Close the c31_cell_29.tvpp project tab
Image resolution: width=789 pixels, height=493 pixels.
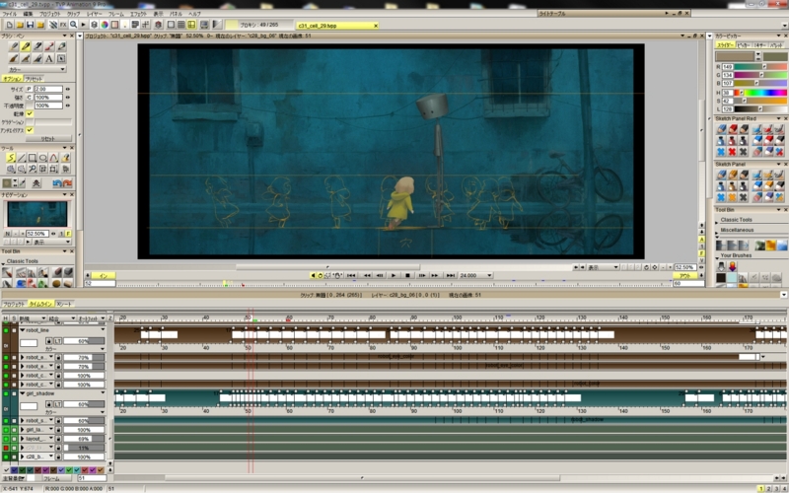pos(376,26)
